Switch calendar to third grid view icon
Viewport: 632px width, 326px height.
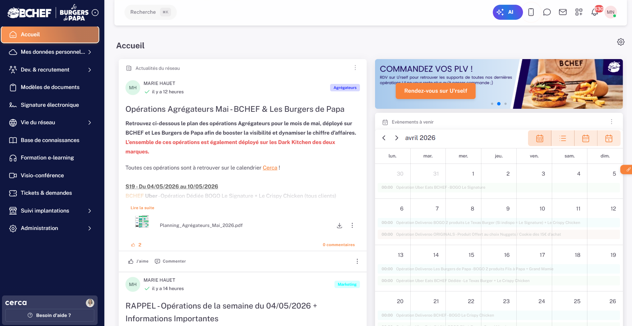tap(586, 138)
